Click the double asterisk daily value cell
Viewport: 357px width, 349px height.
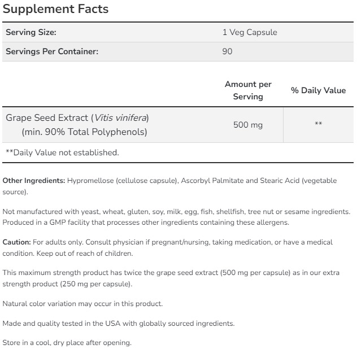pos(318,124)
